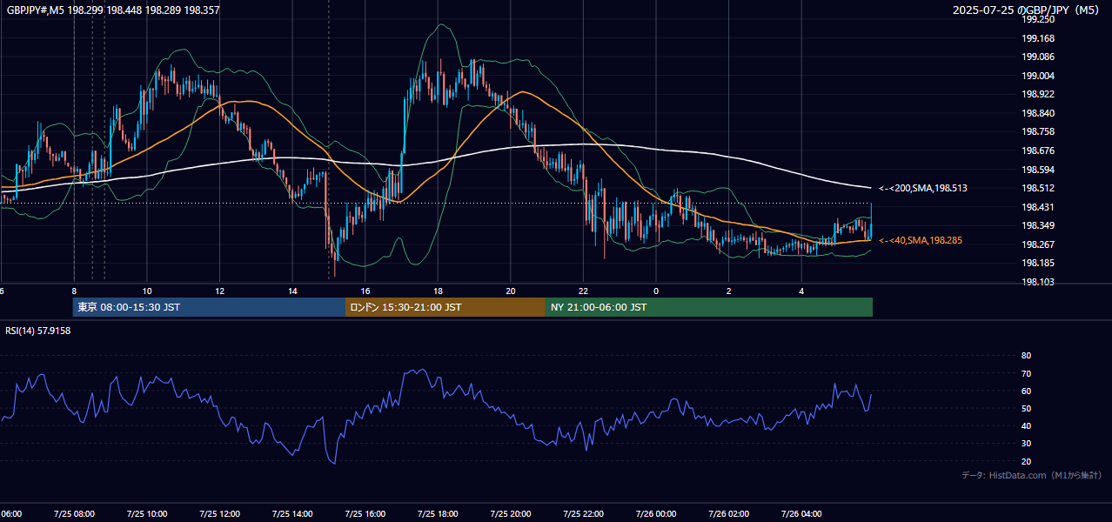Click RSI scale level 70
This screenshot has height=522, width=1112.
pyautogui.click(x=1026, y=373)
